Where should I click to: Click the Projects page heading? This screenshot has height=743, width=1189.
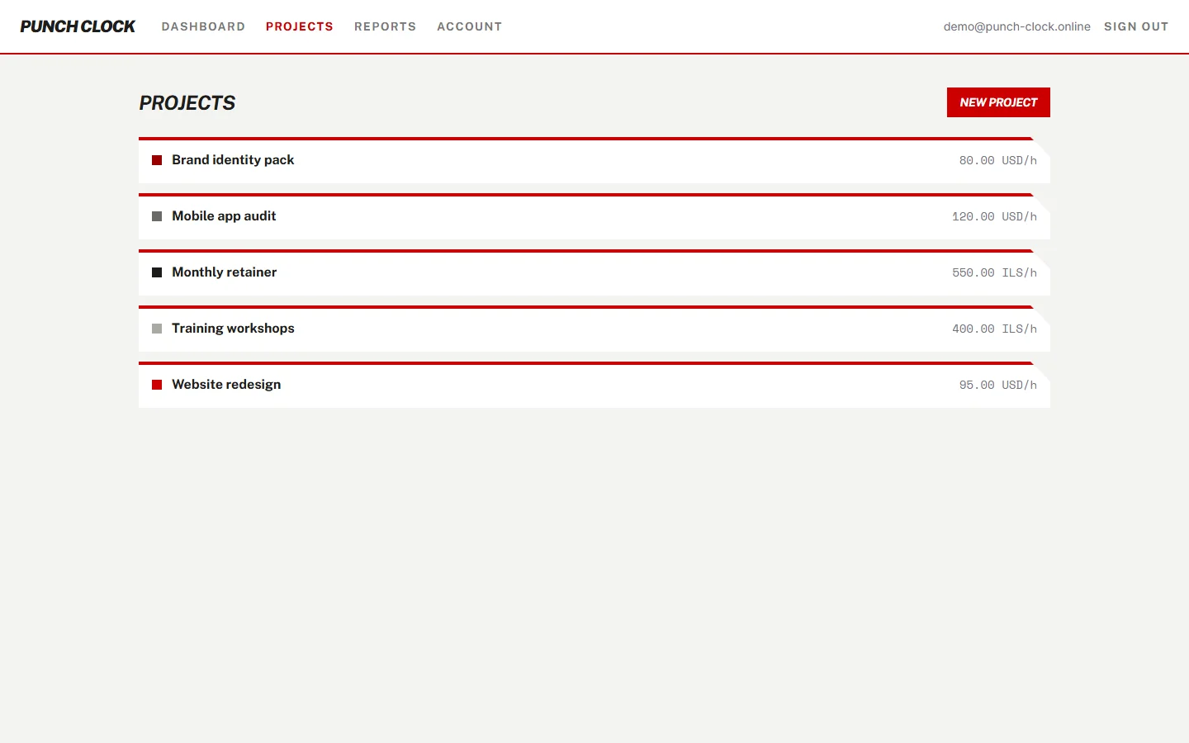pos(187,103)
